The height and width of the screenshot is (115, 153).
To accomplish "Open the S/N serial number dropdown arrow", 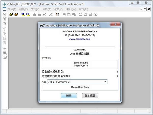I will (105, 82).
